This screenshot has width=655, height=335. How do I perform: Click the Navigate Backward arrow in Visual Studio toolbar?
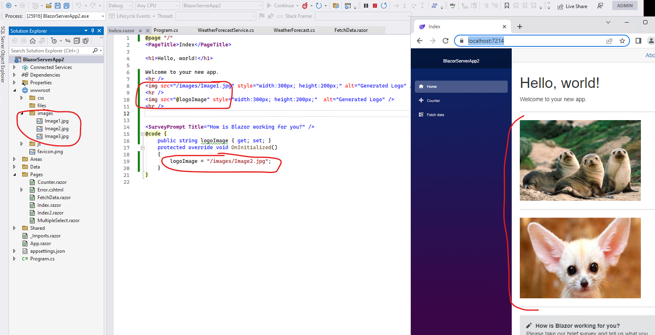8,6
